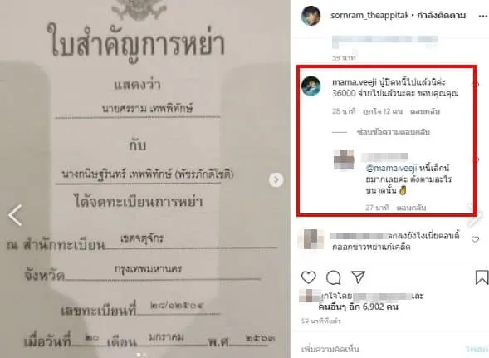Go to previous post with left chevron
This screenshot has height=358, width=489.
15,215
